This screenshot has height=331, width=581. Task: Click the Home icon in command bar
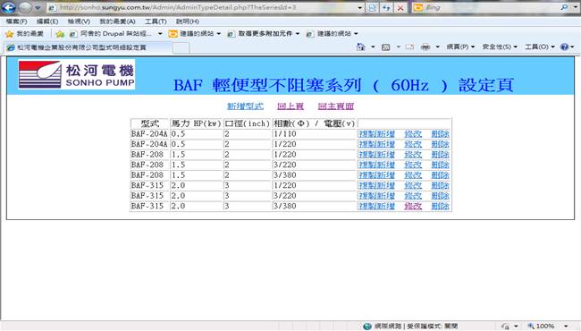pyautogui.click(x=360, y=47)
